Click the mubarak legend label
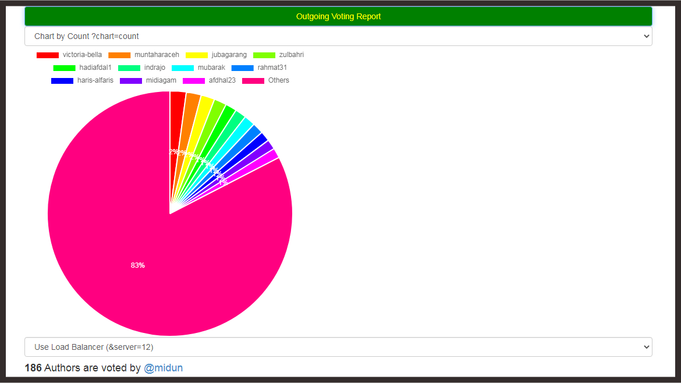This screenshot has width=681, height=383. click(x=211, y=68)
